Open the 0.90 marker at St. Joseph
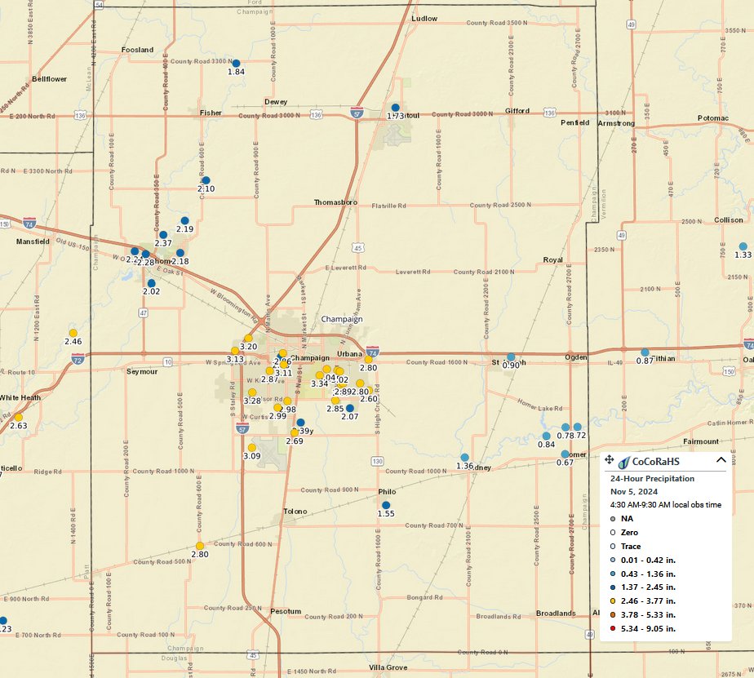Viewport: 754px width, 678px height. (x=511, y=357)
